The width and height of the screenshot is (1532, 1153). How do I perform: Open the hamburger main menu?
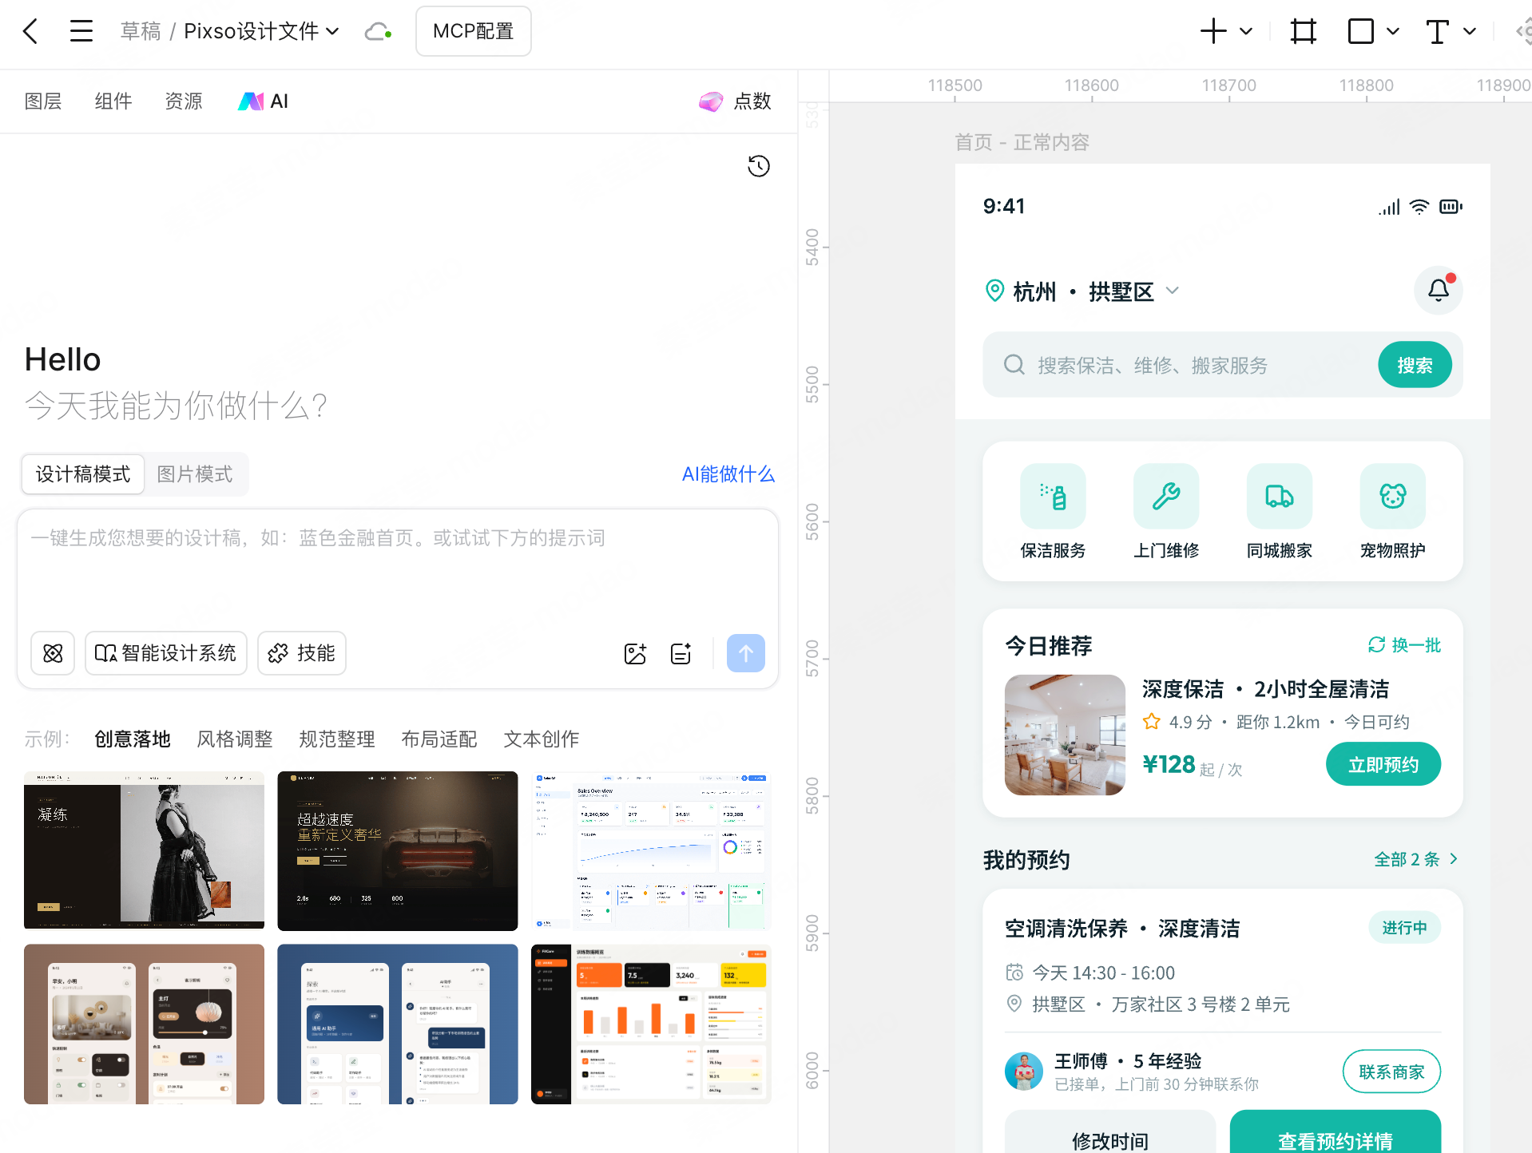(x=81, y=31)
